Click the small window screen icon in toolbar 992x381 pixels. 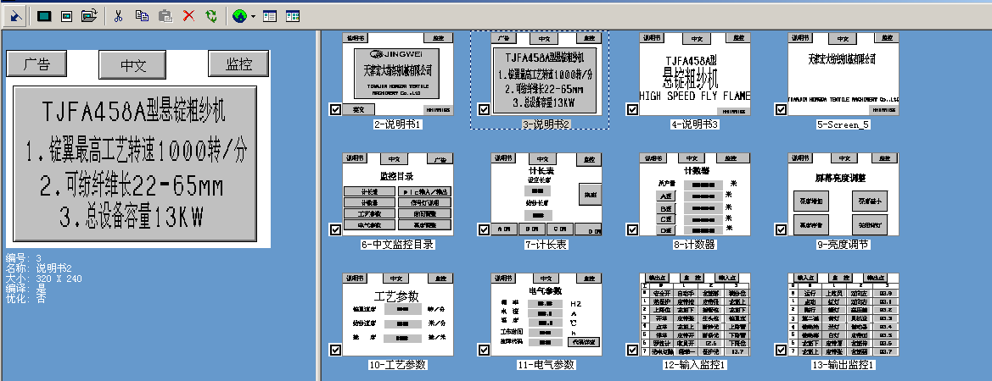[x=66, y=15]
